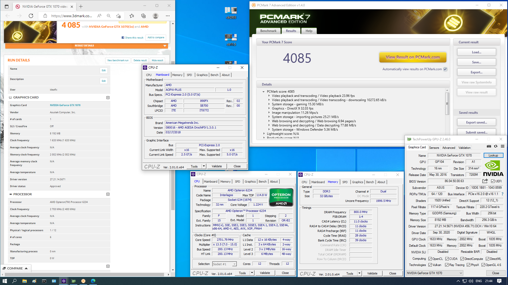Open Tools dropdown arrow in CPU-Z Mainboard window
Screen dimensions: 508x285
(x=204, y=166)
